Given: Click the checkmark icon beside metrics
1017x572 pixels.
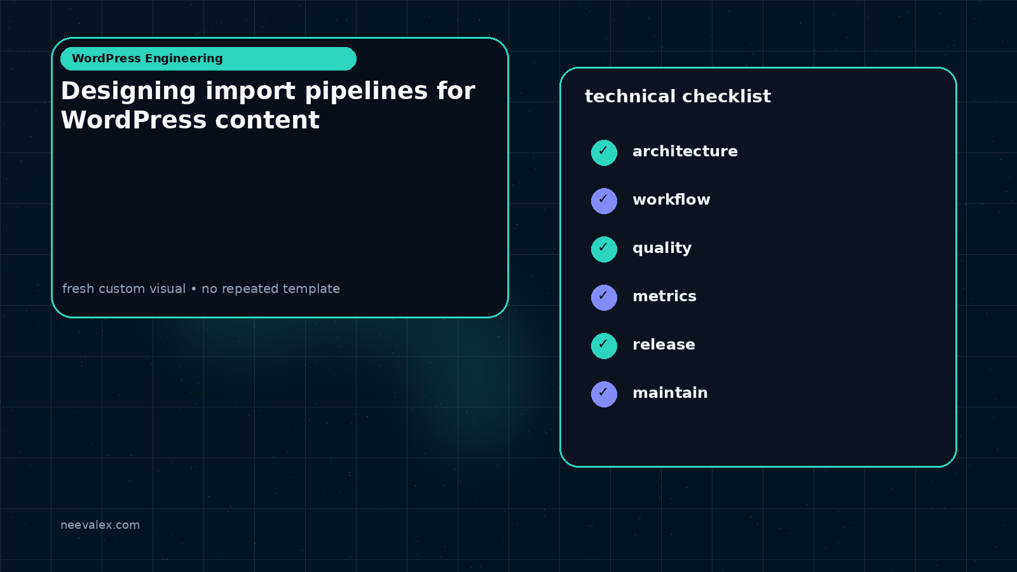Looking at the screenshot, I should coord(604,297).
